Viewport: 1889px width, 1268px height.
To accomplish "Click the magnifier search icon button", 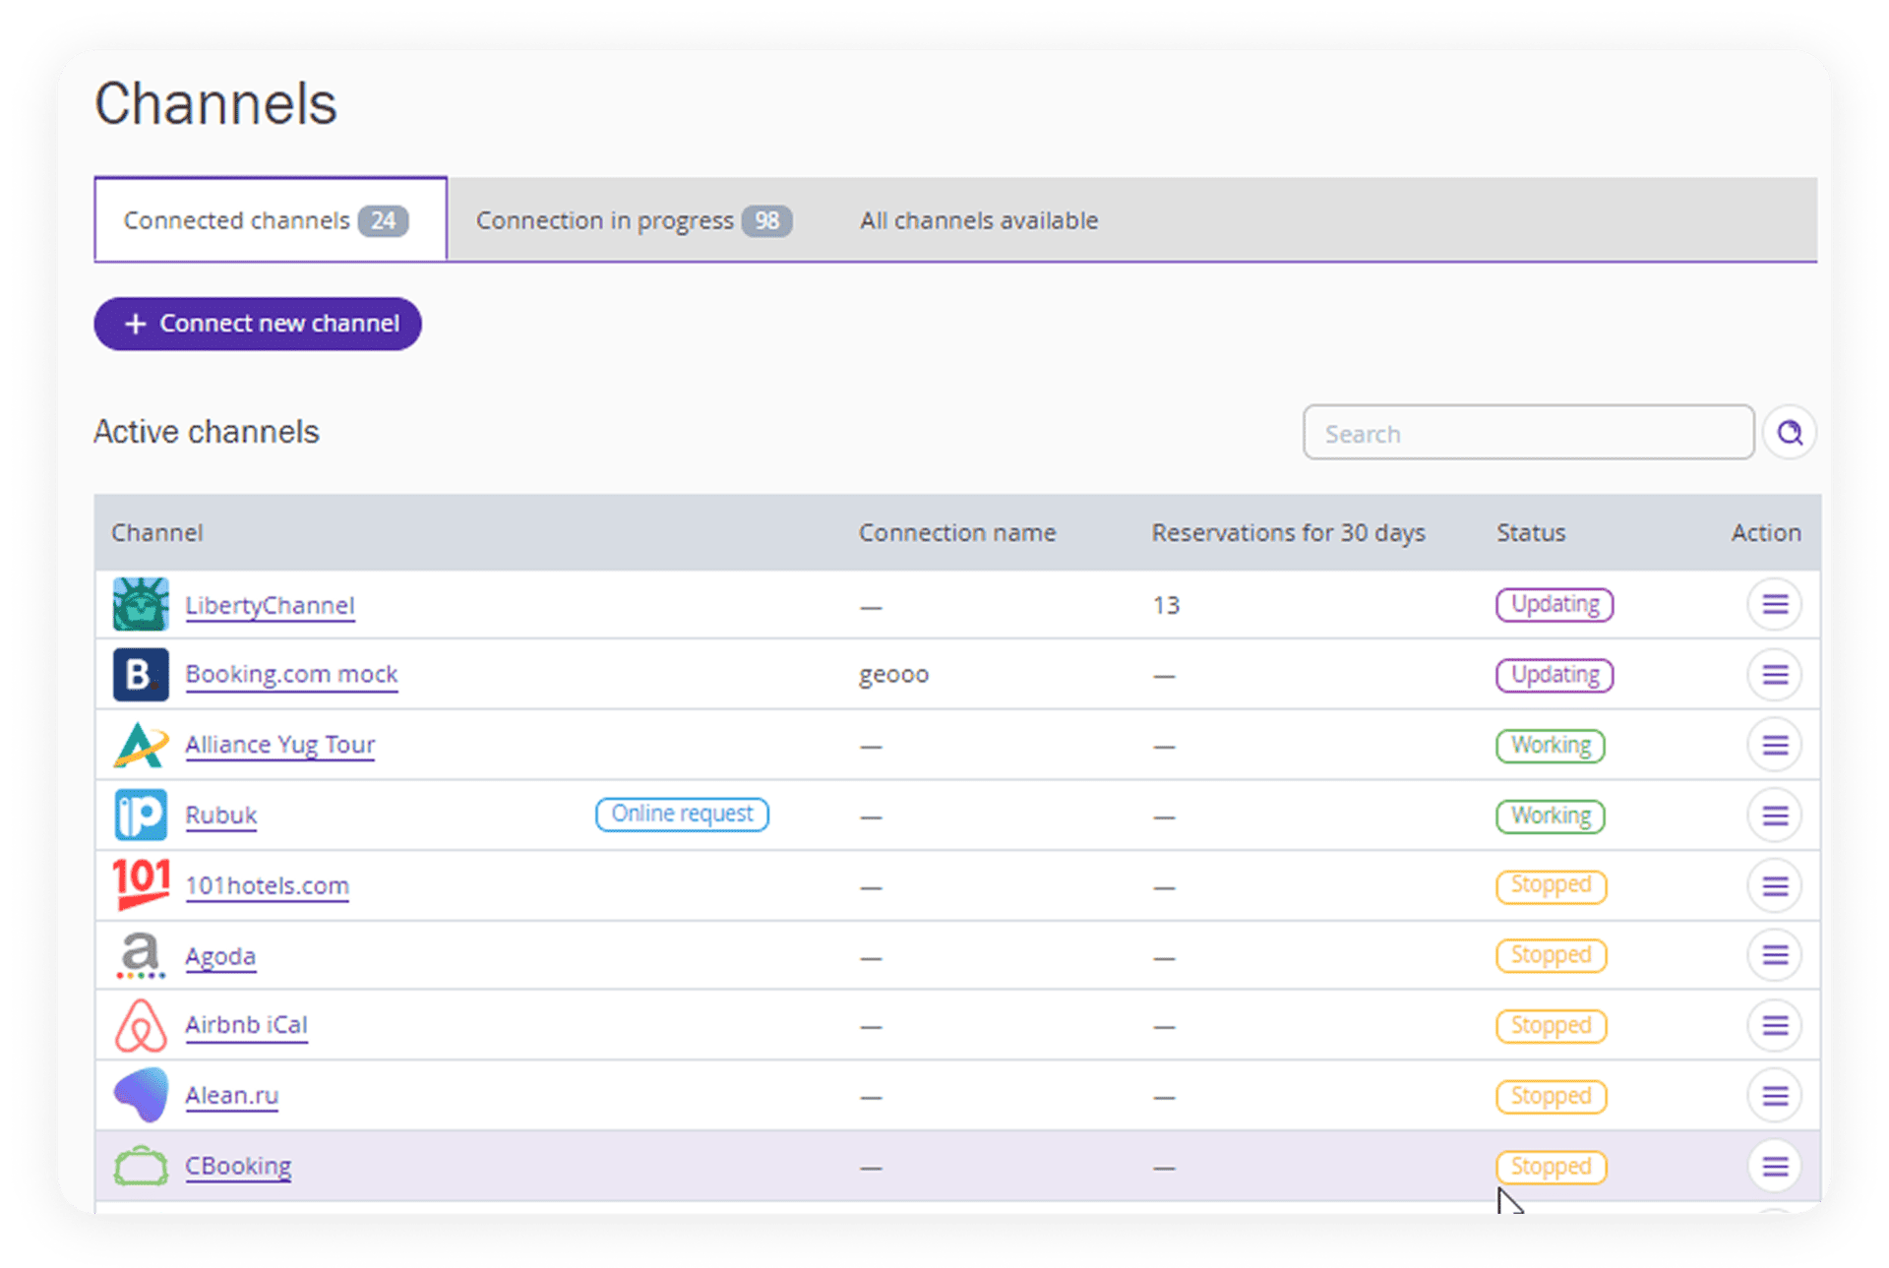I will 1790,433.
